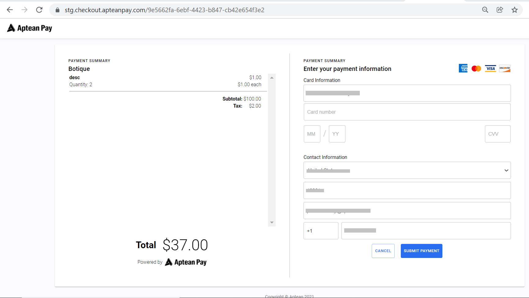Click the +1 country code field

click(321, 231)
